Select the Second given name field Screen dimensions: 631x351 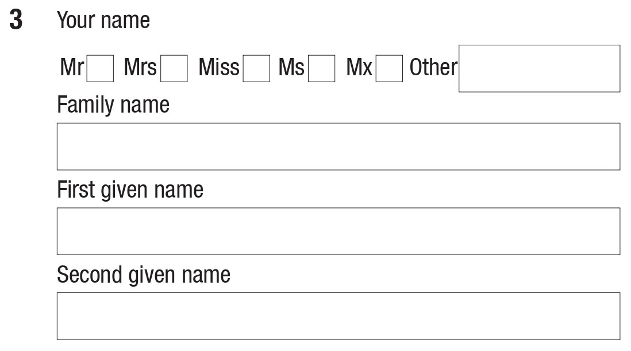(x=338, y=316)
